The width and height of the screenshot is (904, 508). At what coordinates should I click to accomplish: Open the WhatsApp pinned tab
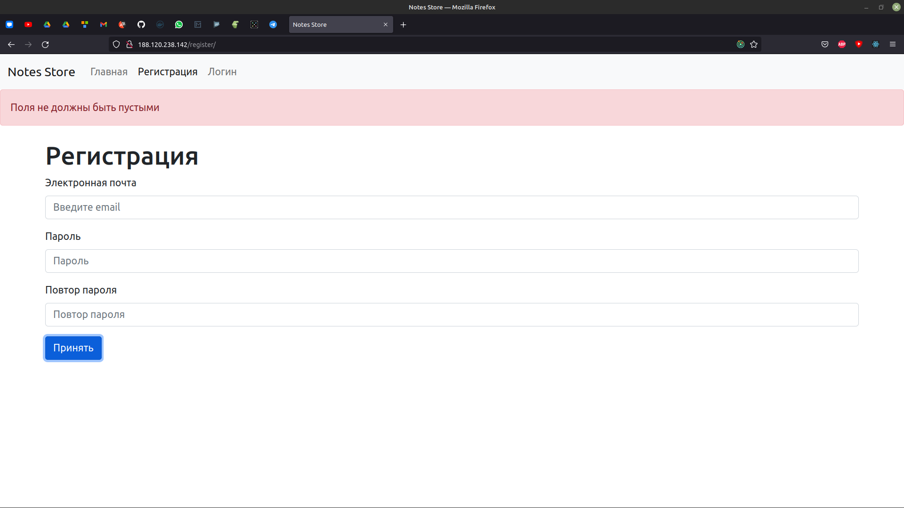coord(179,24)
